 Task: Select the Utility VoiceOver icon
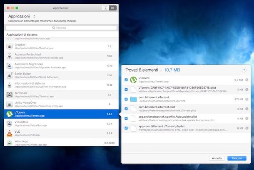[10, 104]
